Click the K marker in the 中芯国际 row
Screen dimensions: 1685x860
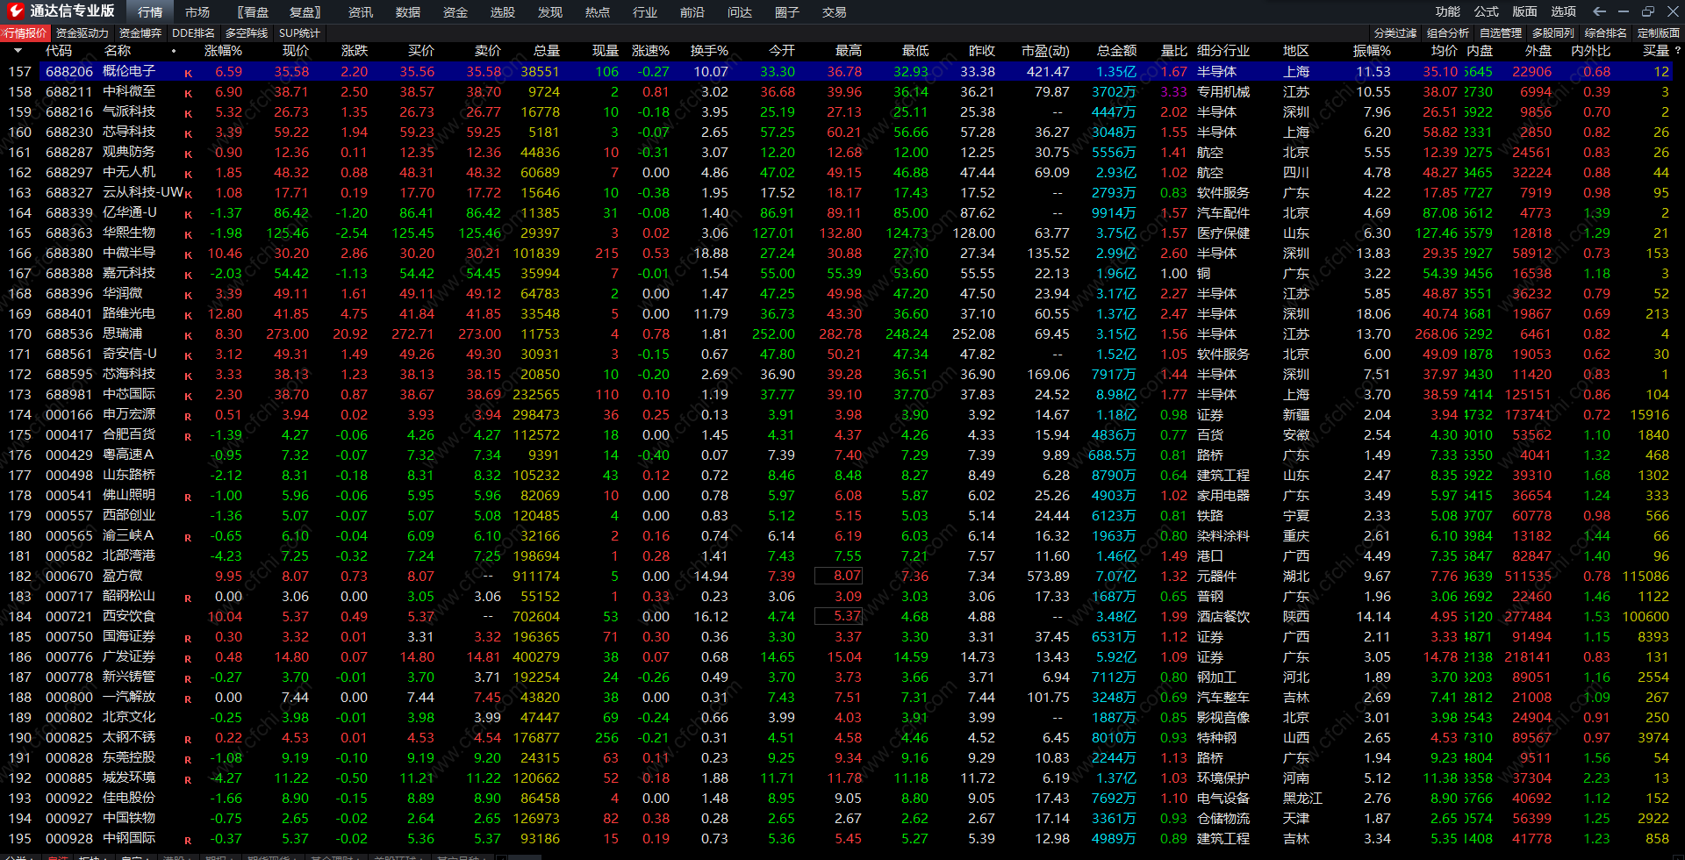188,396
